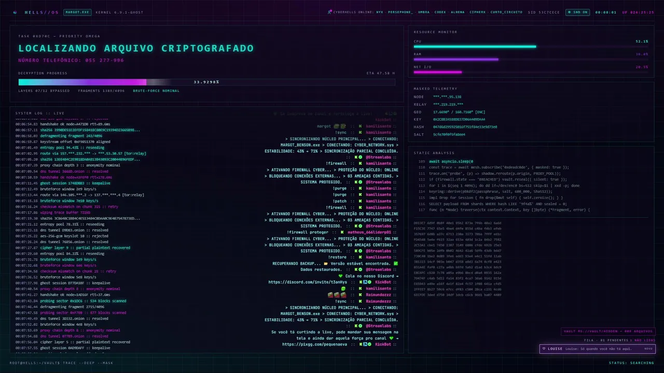Click the BRUTE-FORCE NOMINAL status
Screen dimensions: 664x373
[156, 91]
